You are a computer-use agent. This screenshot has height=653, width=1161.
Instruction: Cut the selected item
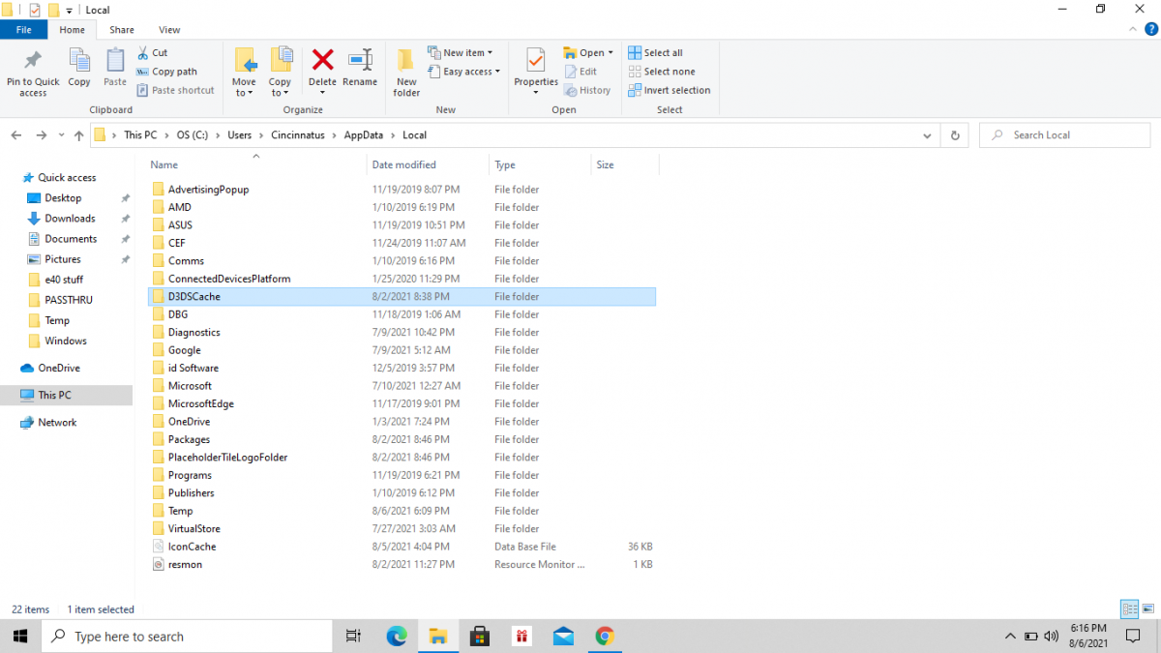click(152, 53)
